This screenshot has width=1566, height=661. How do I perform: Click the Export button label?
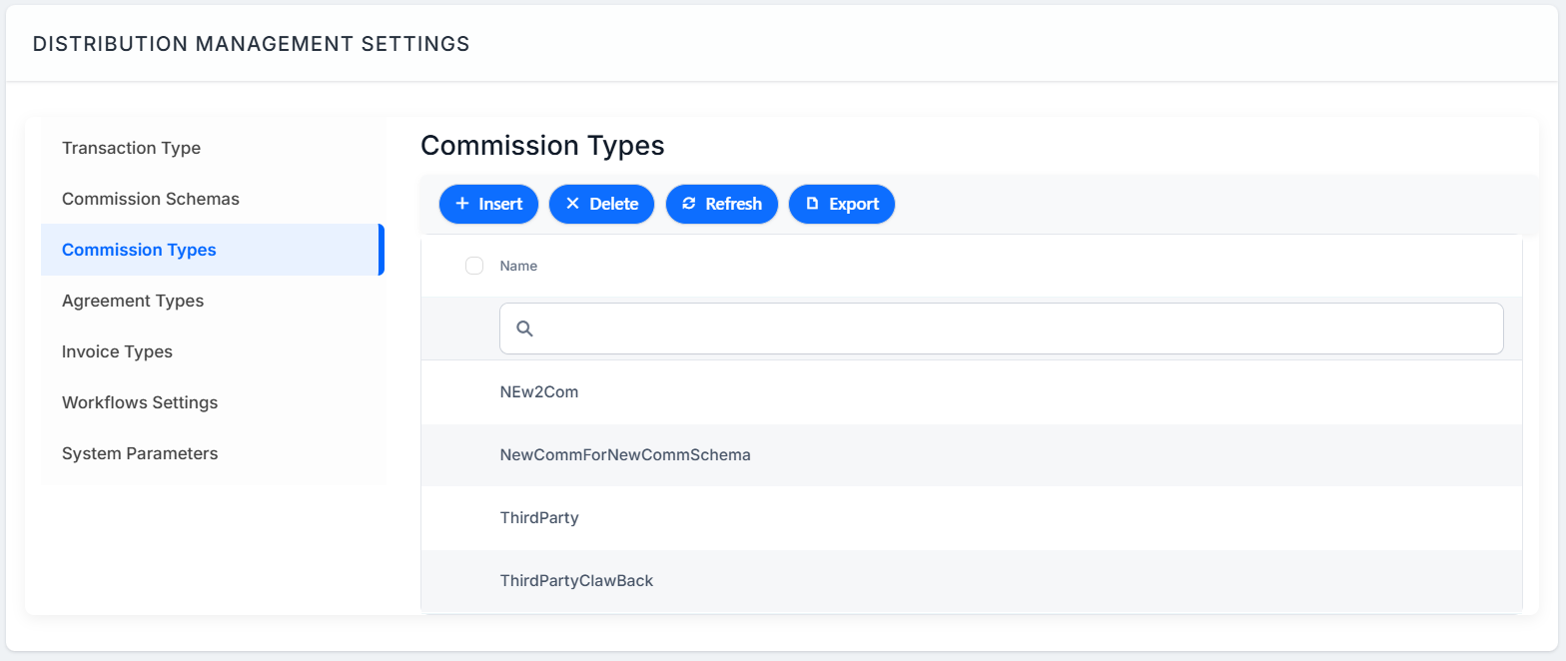point(854,204)
